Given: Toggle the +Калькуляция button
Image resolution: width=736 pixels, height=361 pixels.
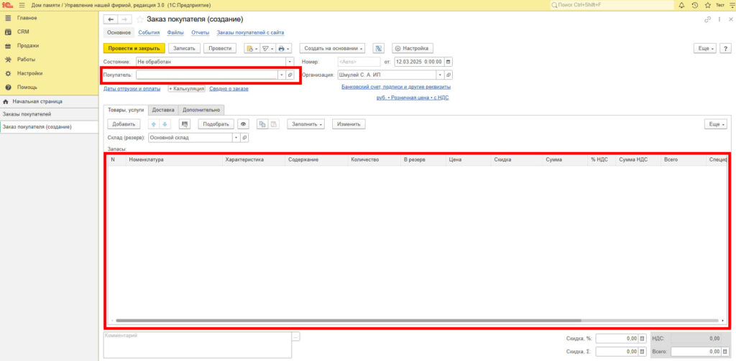Looking at the screenshot, I should tap(186, 89).
